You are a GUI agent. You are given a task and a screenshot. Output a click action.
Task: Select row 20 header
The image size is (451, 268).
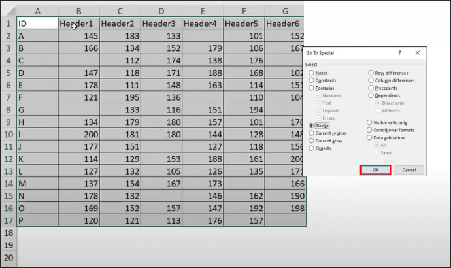8,258
